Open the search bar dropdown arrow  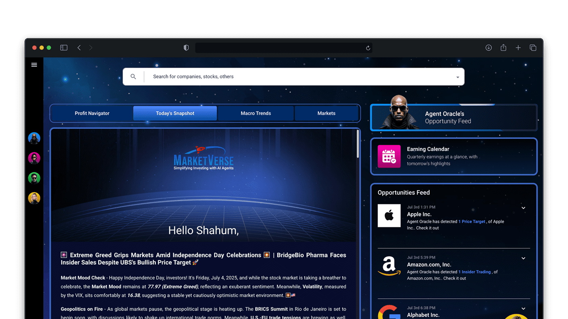coord(458,77)
